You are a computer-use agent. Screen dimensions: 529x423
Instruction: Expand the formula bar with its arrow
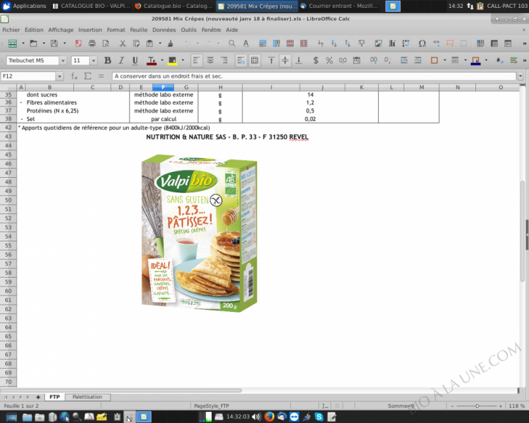pos(520,76)
